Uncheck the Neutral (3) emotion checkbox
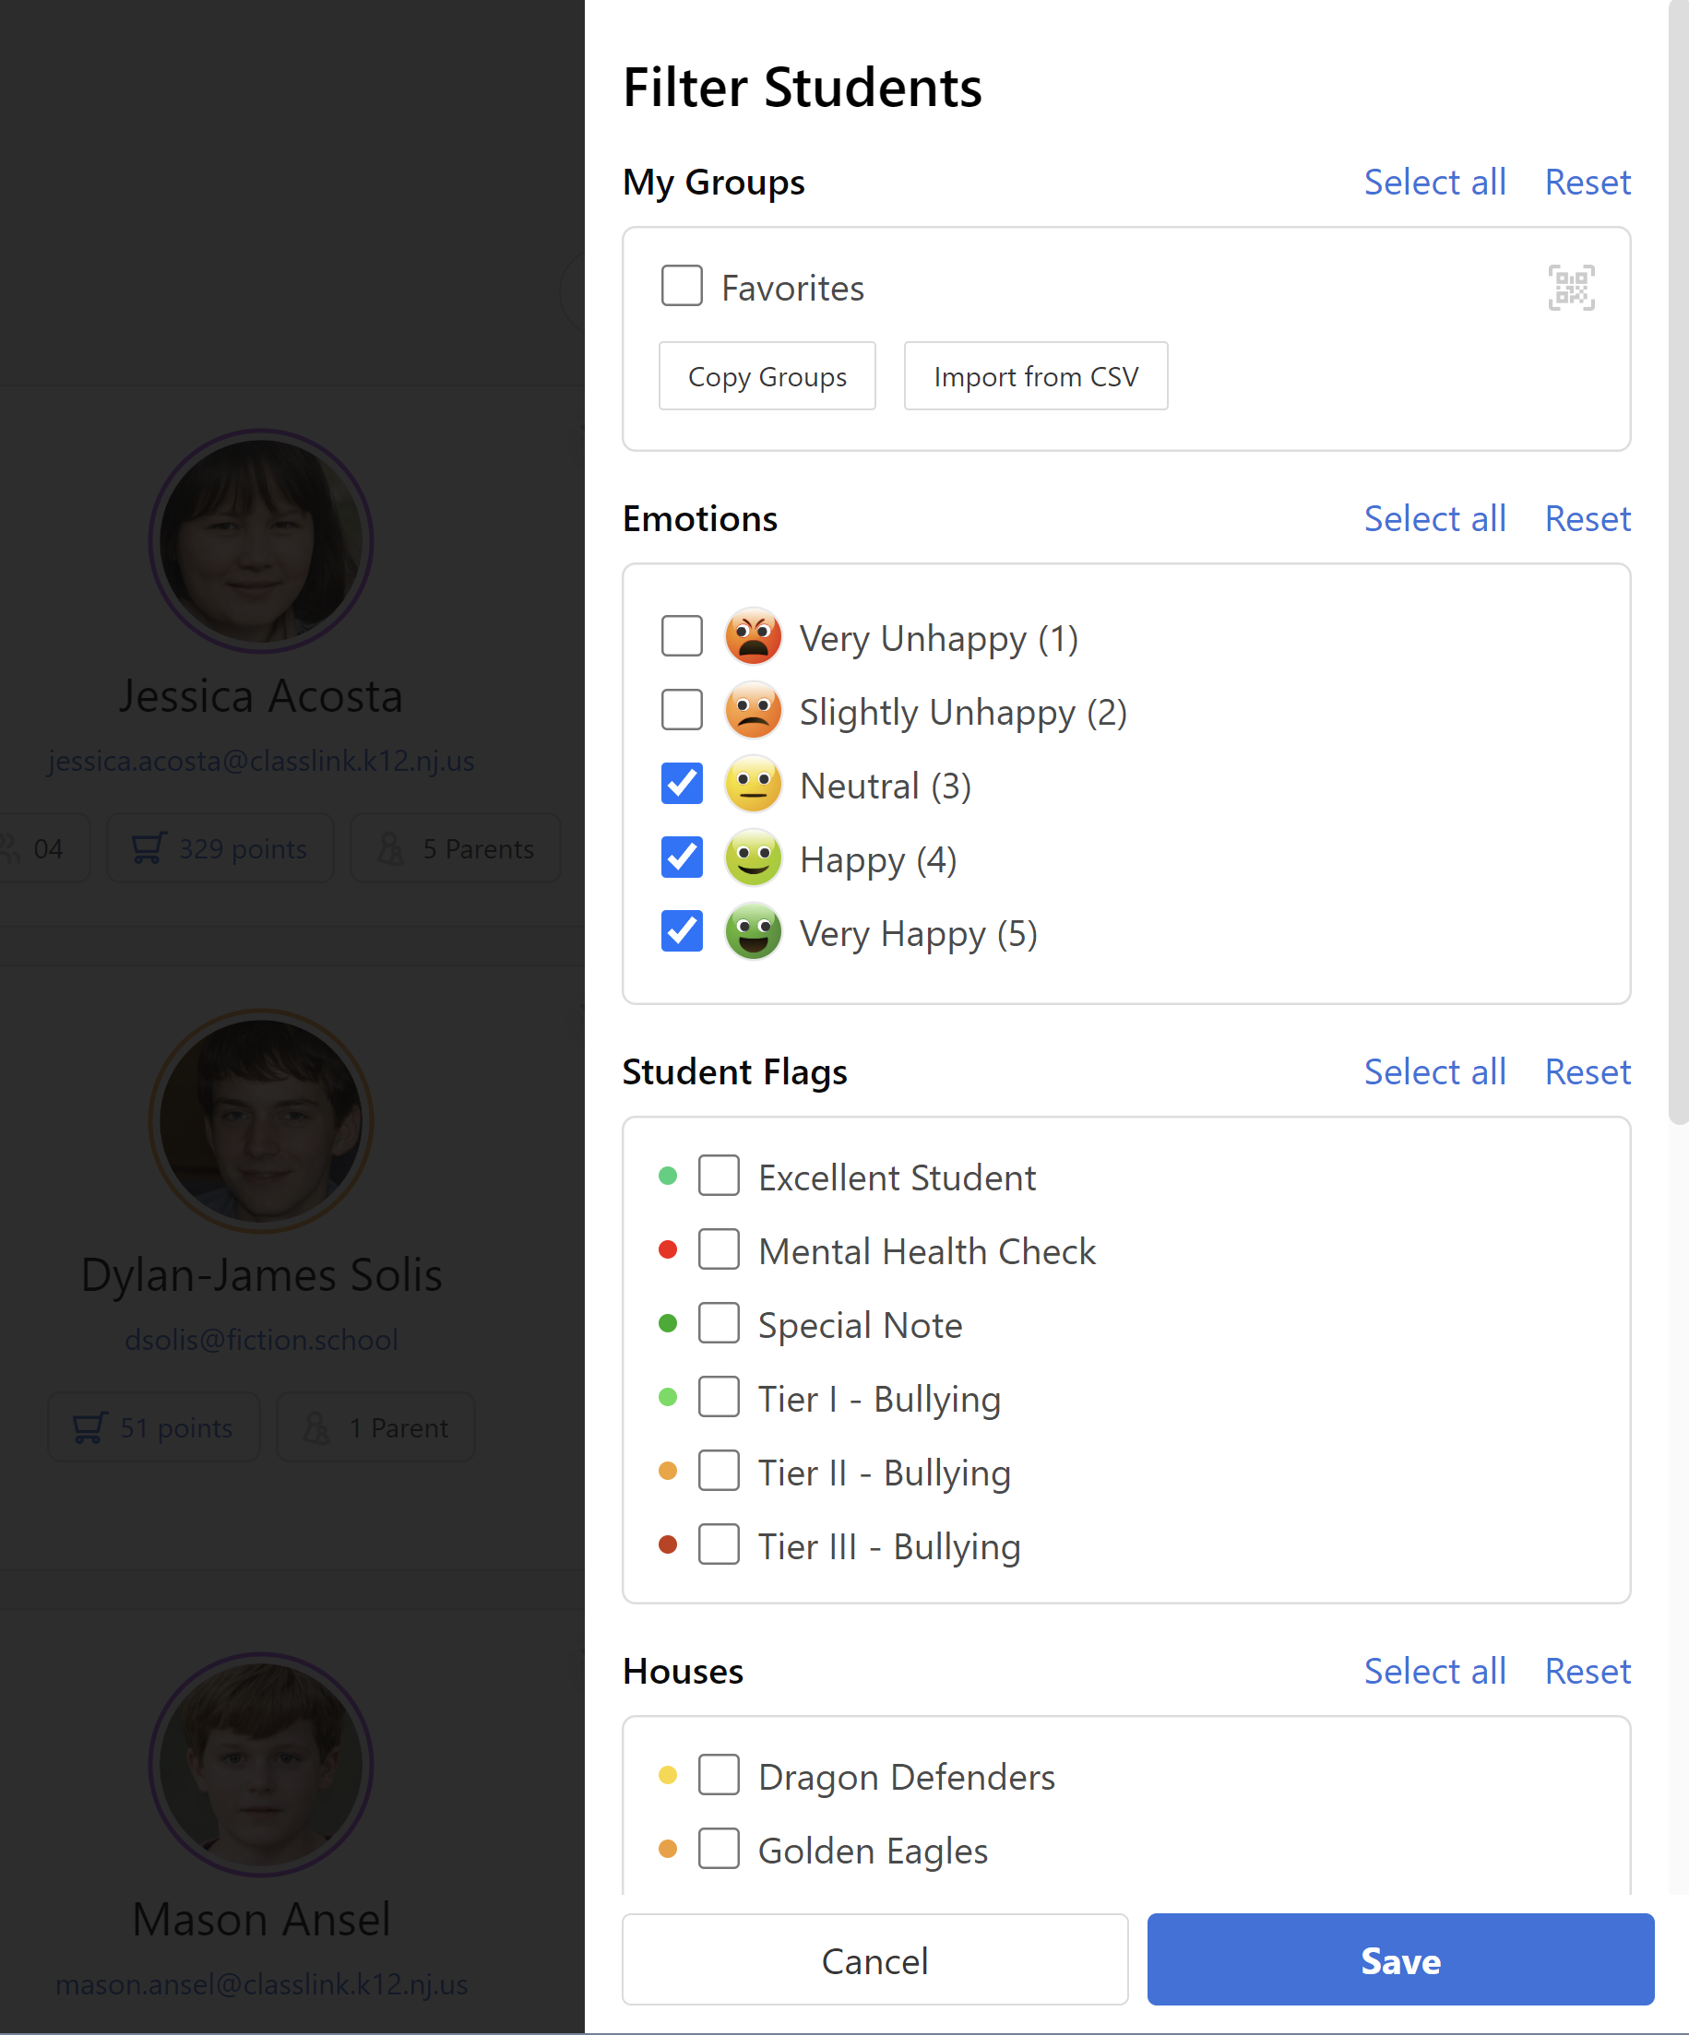This screenshot has width=1689, height=2035. click(x=682, y=784)
